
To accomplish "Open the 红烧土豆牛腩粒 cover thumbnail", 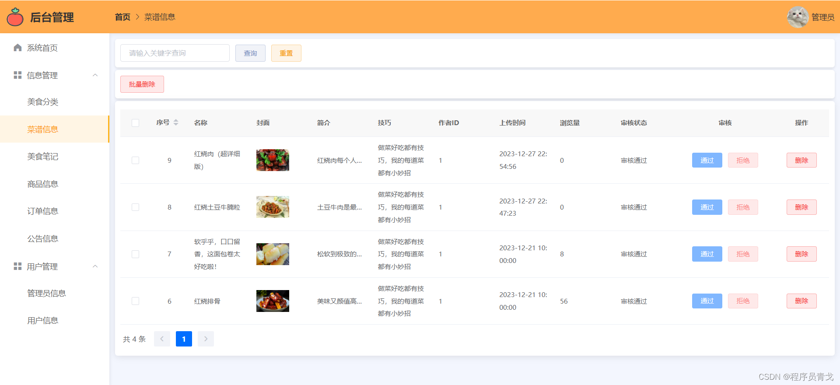I will click(x=273, y=207).
